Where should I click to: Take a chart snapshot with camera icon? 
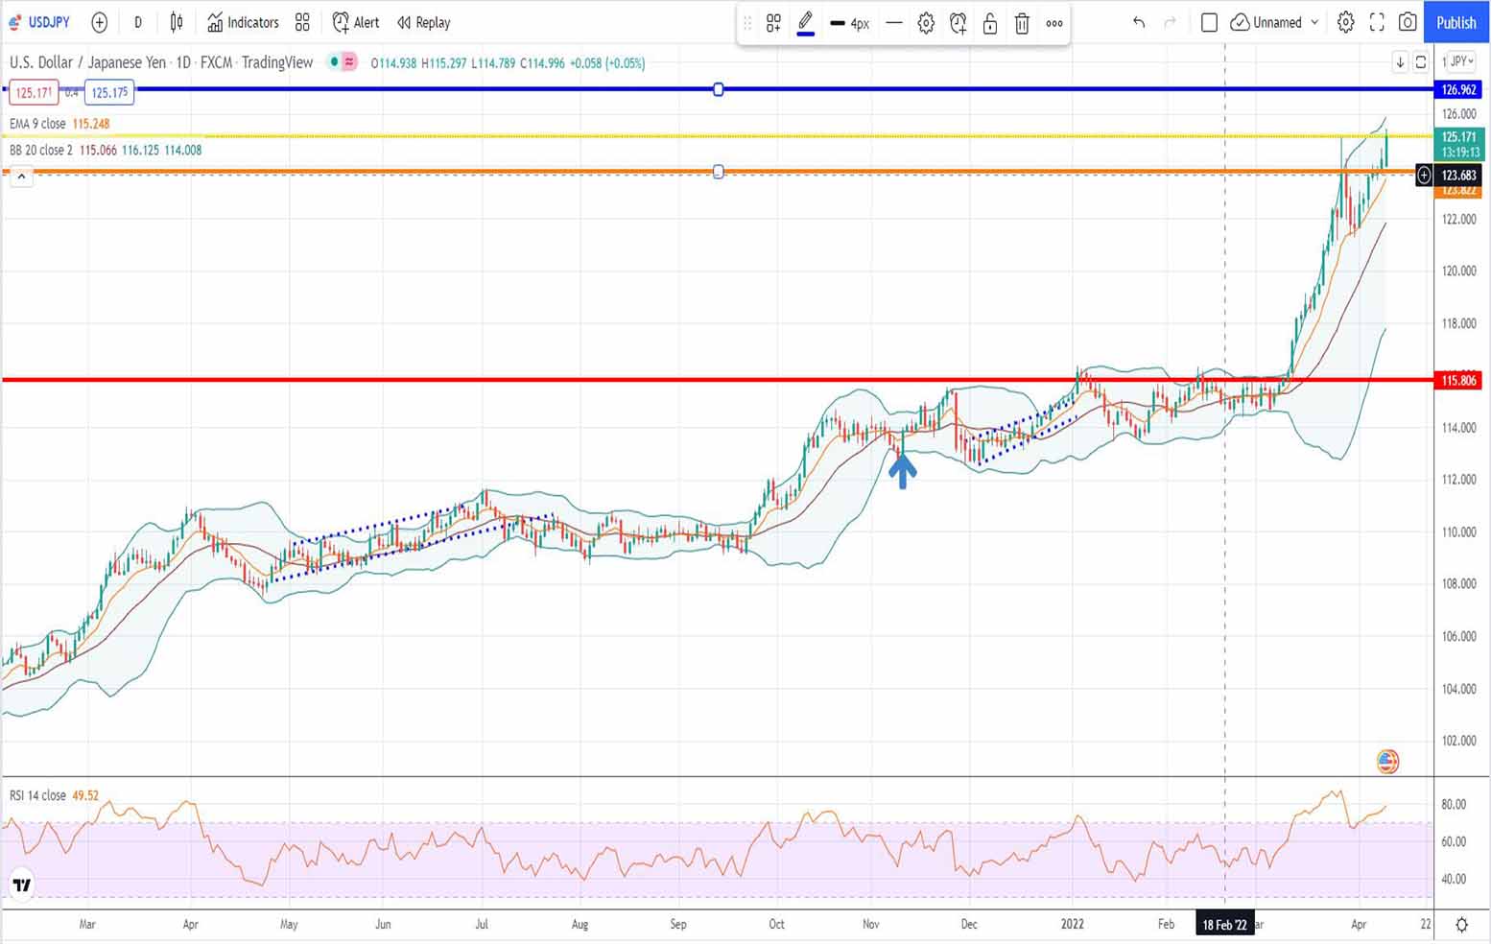click(x=1408, y=22)
